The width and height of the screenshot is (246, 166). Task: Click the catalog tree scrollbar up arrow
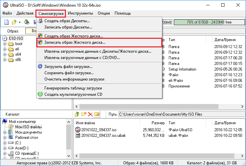(x=69, y=122)
